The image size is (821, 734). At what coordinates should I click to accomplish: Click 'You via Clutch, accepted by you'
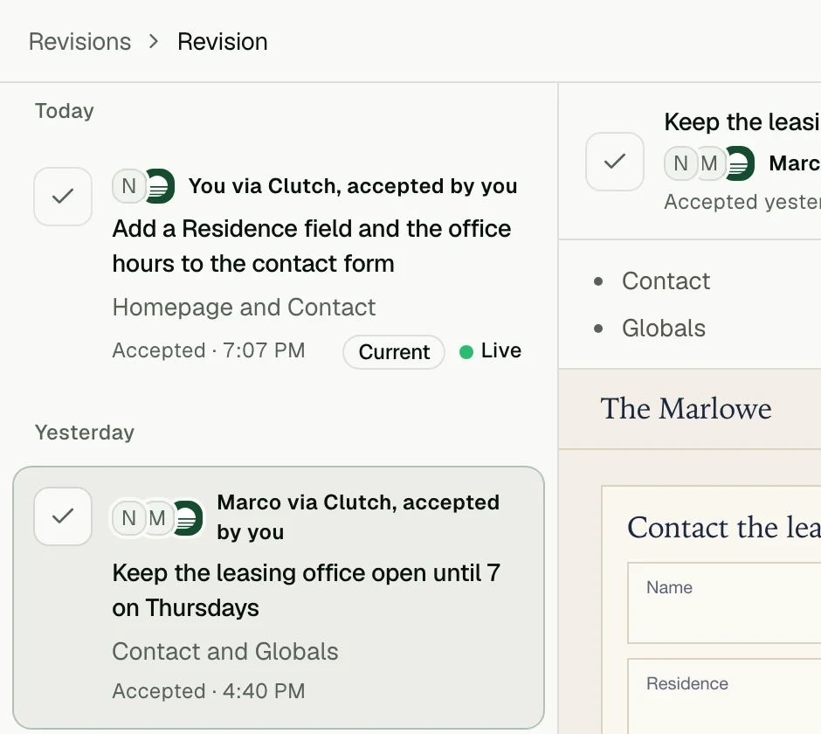[353, 186]
